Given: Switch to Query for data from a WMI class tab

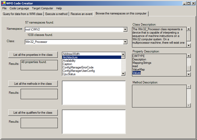Looking at the screenshot, I should pos(22,14).
